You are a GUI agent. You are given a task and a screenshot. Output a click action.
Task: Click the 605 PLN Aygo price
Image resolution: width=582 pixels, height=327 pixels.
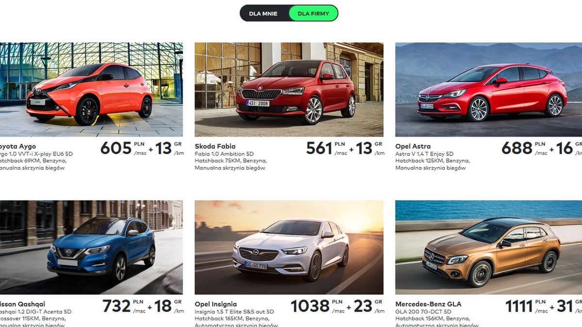click(x=123, y=148)
